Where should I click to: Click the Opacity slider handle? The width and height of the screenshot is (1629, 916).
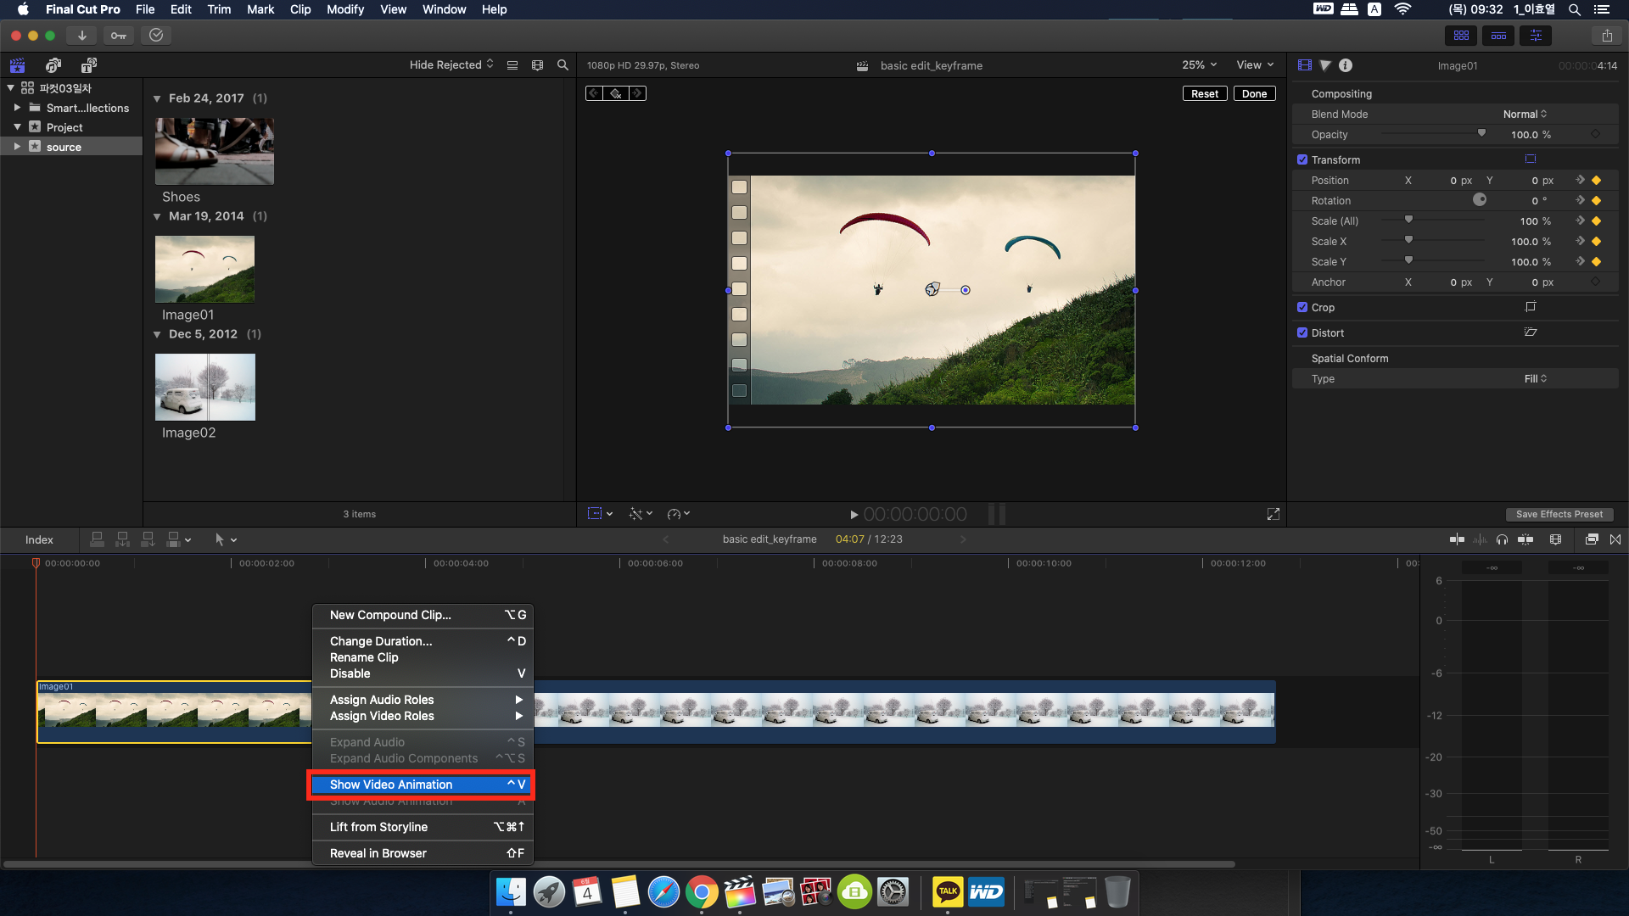[1481, 134]
